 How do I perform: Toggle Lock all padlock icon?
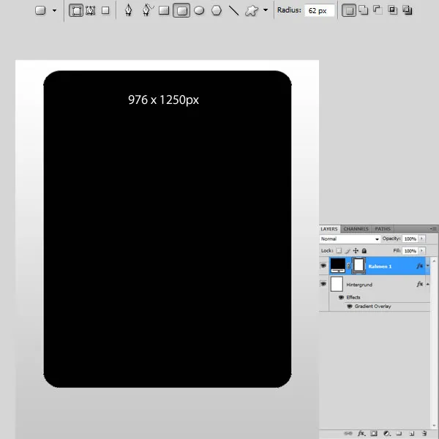364,250
